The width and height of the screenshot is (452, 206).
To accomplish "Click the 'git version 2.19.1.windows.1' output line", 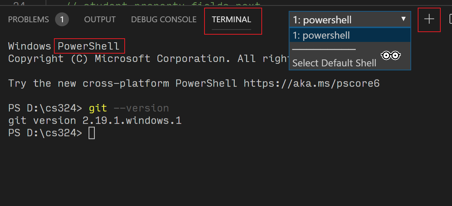I will click(x=95, y=121).
